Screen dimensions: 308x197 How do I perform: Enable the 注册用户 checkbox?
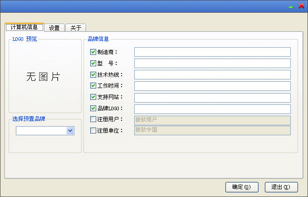pyautogui.click(x=93, y=119)
